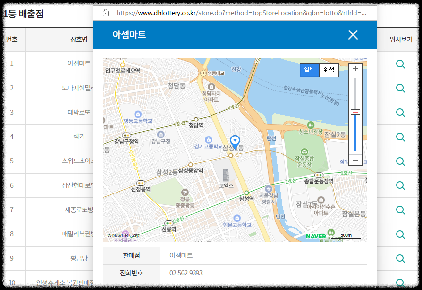This screenshot has width=422, height=290.
Task: Click the 1등 배출점 heading
Action: (x=23, y=14)
